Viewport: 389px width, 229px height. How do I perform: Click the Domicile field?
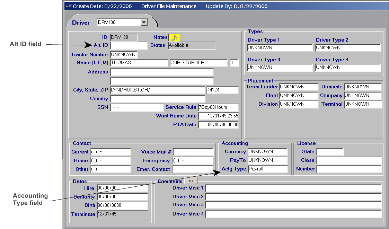coord(363,87)
